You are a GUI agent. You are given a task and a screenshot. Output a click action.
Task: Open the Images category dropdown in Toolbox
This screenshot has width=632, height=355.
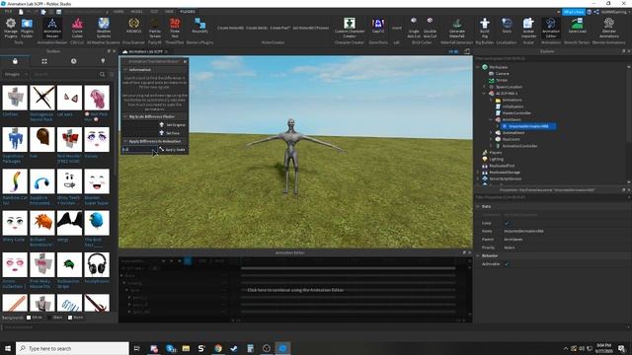coord(16,75)
